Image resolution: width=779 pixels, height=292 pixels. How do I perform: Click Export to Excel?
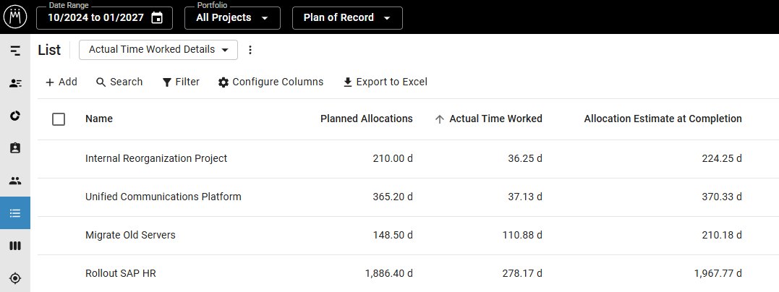pyautogui.click(x=385, y=82)
